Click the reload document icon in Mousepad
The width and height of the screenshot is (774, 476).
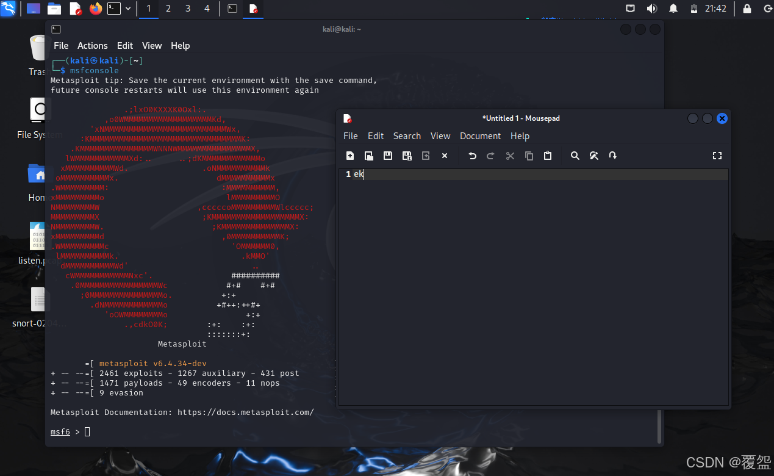tap(426, 156)
